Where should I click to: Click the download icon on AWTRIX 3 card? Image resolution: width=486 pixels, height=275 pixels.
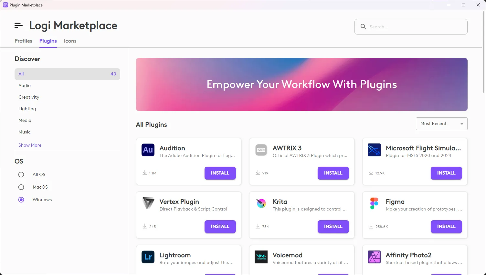pos(258,173)
